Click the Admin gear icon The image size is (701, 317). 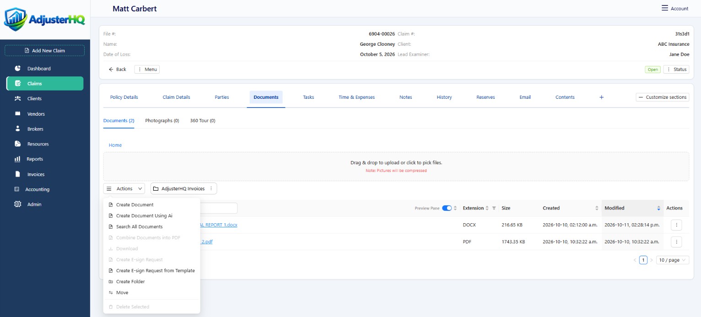pyautogui.click(x=18, y=204)
